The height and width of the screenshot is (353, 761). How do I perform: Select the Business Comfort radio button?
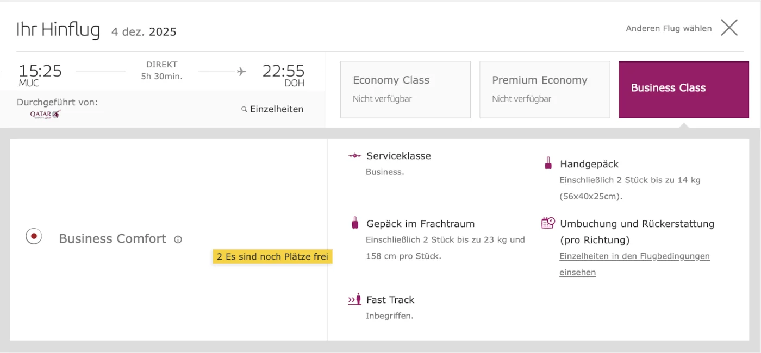[34, 236]
